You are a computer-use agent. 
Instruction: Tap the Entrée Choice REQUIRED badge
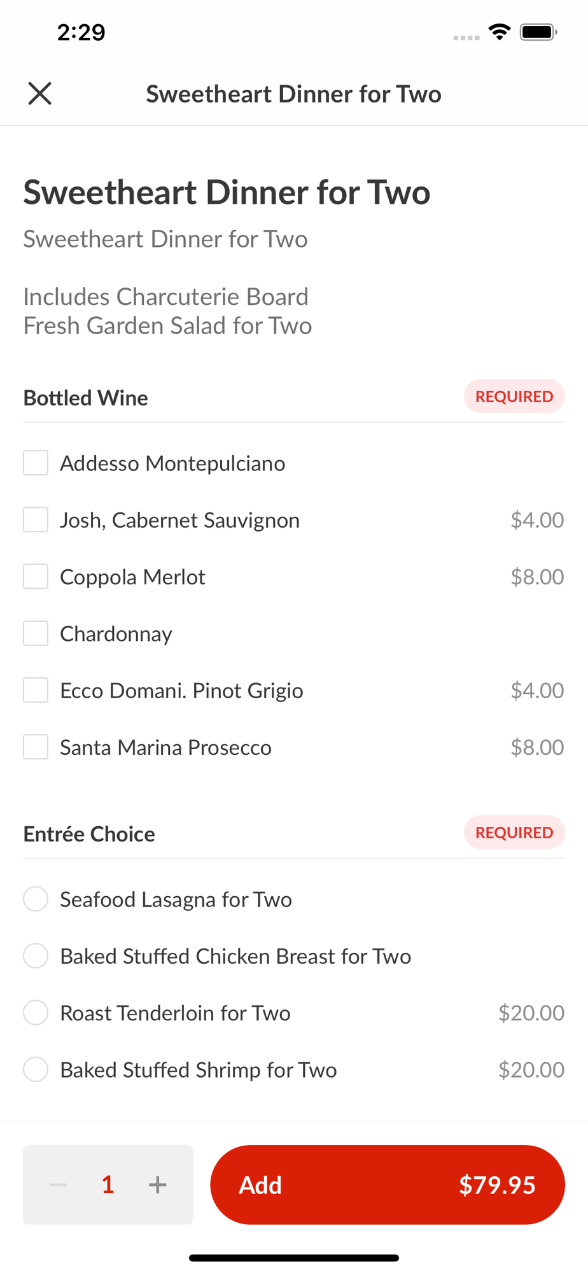coord(514,833)
